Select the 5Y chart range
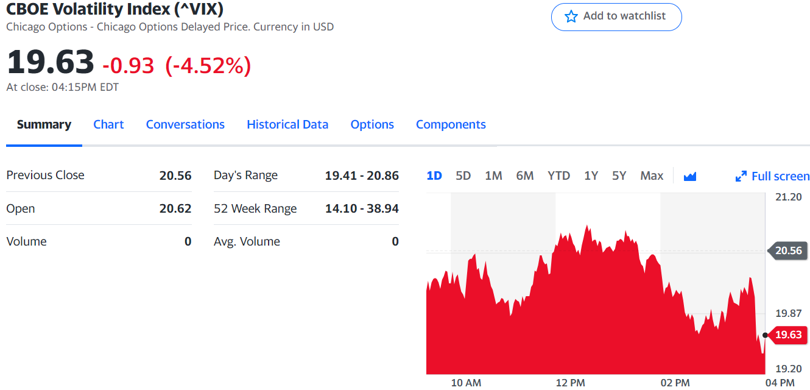Screen dimensions: 810x390 619,175
